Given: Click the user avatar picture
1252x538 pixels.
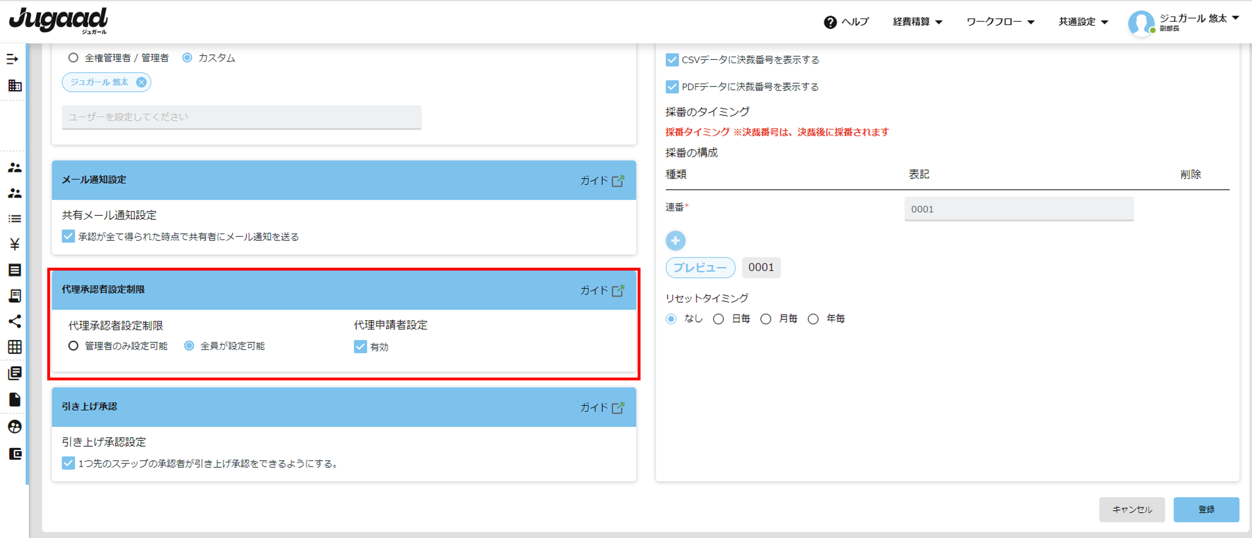Looking at the screenshot, I should pyautogui.click(x=1141, y=23).
